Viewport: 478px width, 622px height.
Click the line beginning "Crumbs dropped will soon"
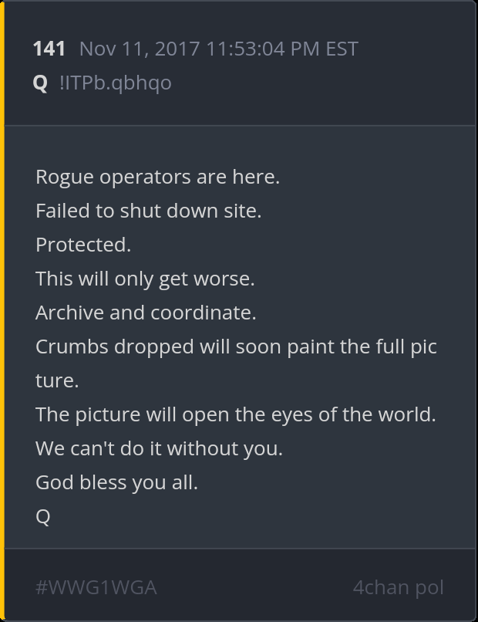[x=236, y=346]
